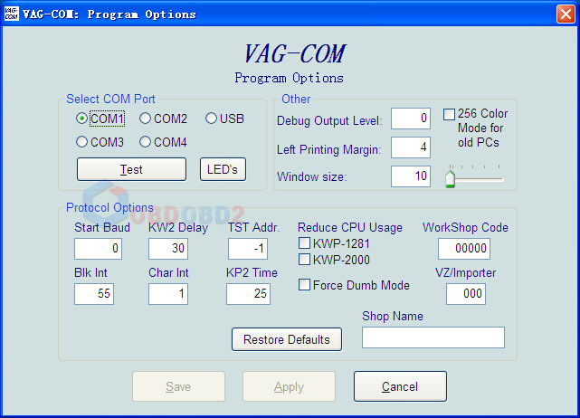This screenshot has width=580, height=418.
Task: Enable Force Dumb Mode
Action: click(305, 286)
